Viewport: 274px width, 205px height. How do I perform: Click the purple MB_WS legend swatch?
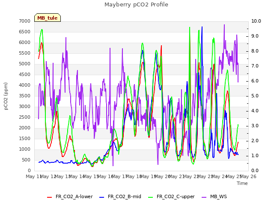(204, 197)
